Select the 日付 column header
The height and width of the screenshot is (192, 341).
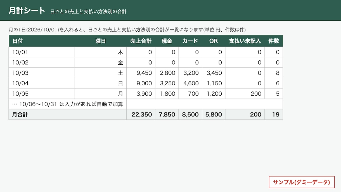tap(42, 41)
